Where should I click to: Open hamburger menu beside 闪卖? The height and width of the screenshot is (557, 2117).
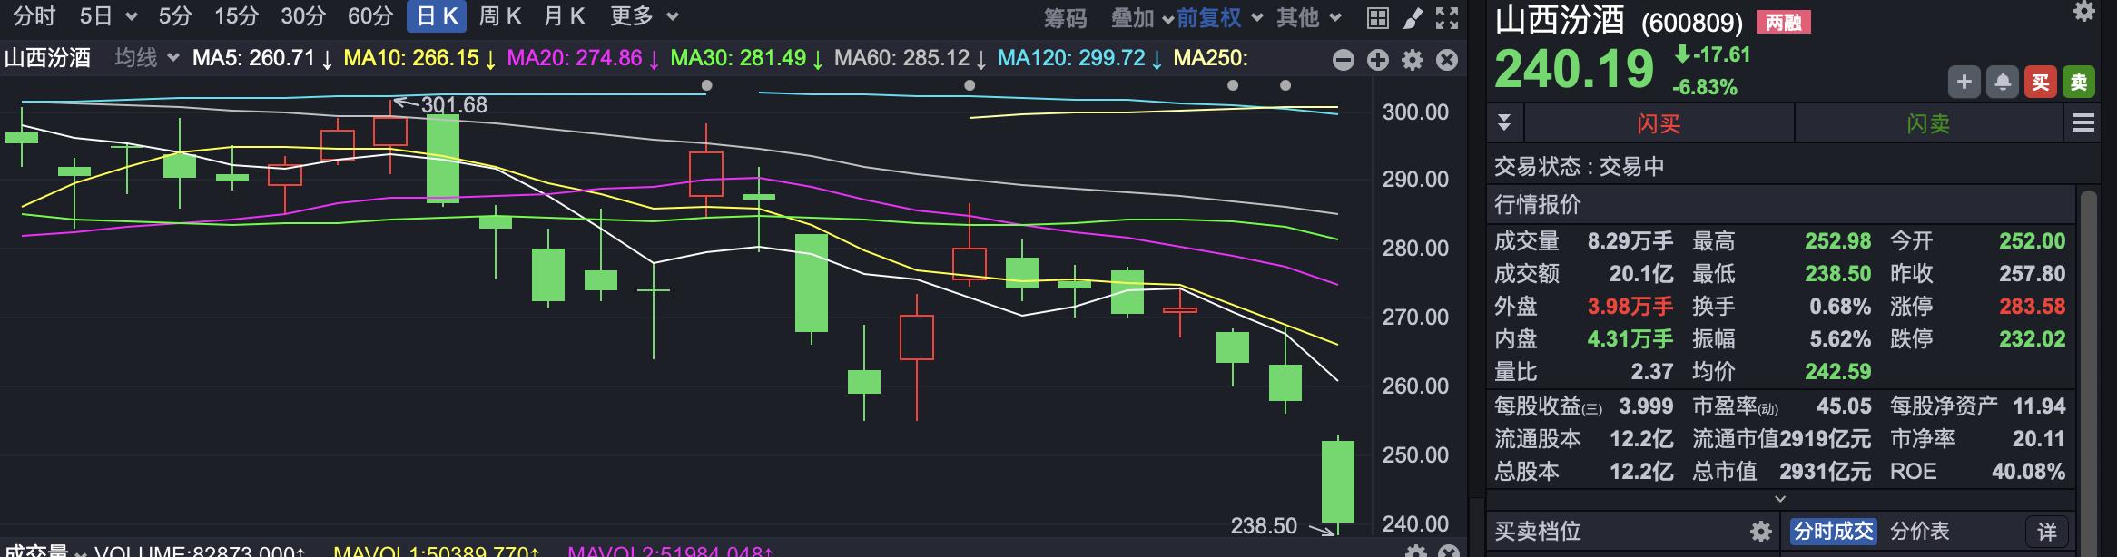tap(2083, 122)
